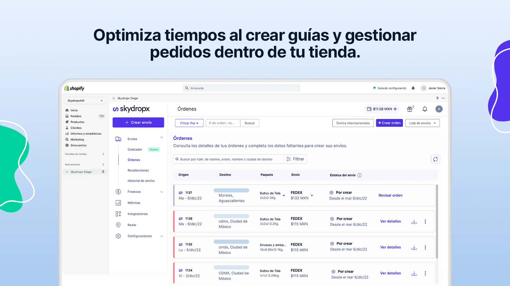Click Ver detalles for order 1134
The image size is (510, 286).
390,273
